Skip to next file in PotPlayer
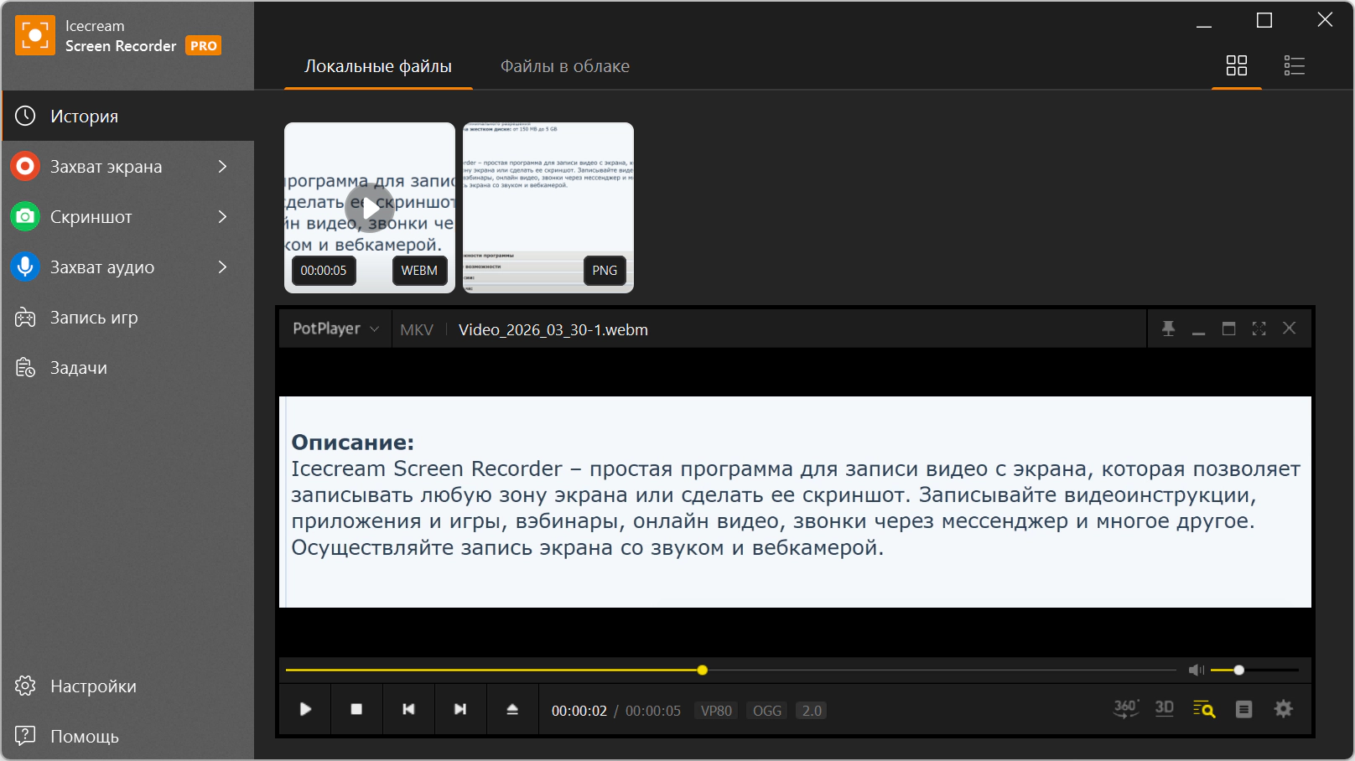 pos(460,709)
